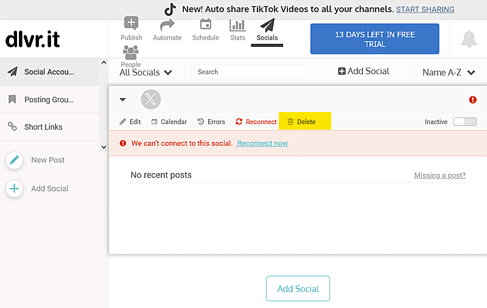
Task: Open the Schedule calendar icon
Action: [x=205, y=25]
